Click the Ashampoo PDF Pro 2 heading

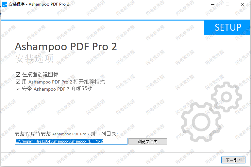[66, 47]
